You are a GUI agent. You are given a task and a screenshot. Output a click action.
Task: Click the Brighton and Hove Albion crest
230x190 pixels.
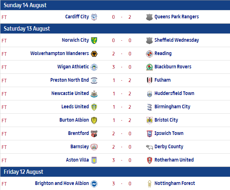pos(94,184)
